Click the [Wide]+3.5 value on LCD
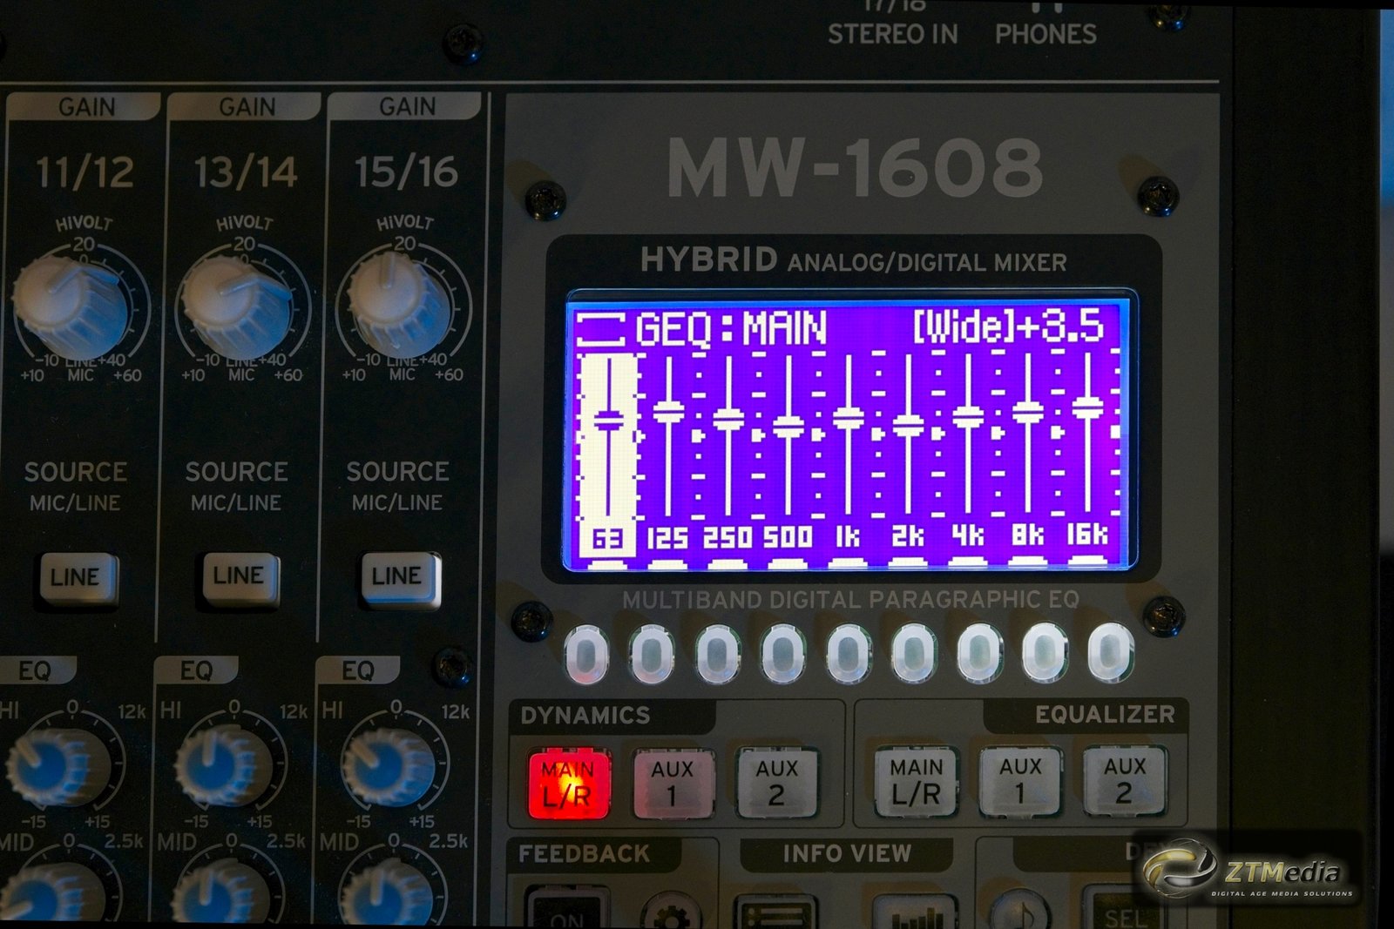This screenshot has width=1394, height=929. [x=1008, y=326]
